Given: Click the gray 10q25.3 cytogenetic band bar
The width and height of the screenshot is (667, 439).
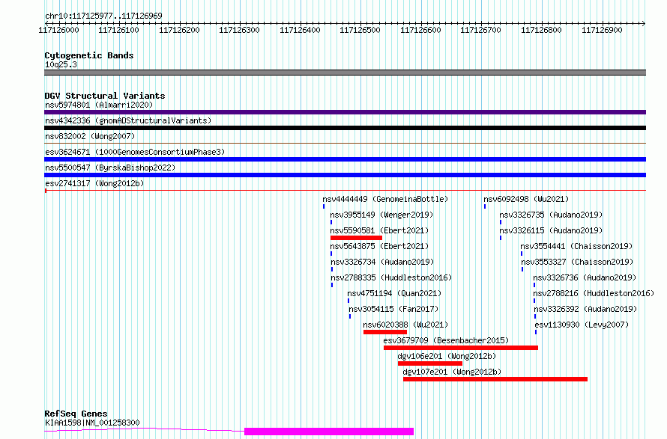Looking at the screenshot, I should pyautogui.click(x=345, y=73).
